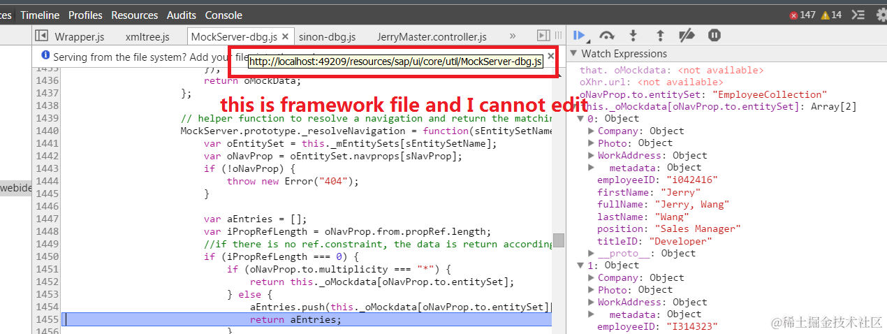Deactivate all breakpoints
The width and height of the screenshot is (887, 334).
pos(687,36)
